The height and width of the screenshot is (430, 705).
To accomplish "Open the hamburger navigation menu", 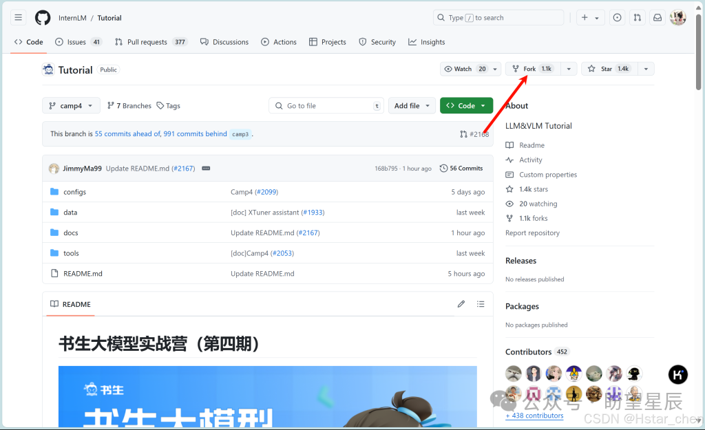I will coord(18,17).
